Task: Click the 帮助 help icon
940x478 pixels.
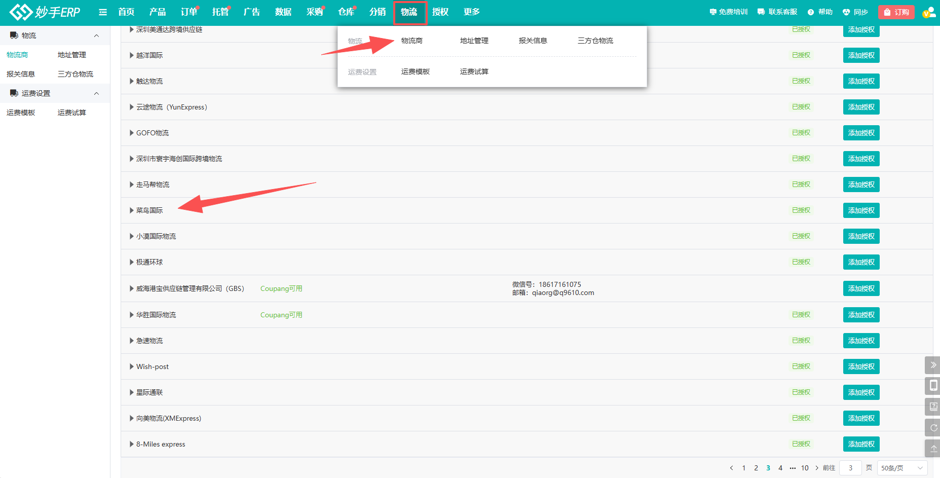Action: coord(811,12)
